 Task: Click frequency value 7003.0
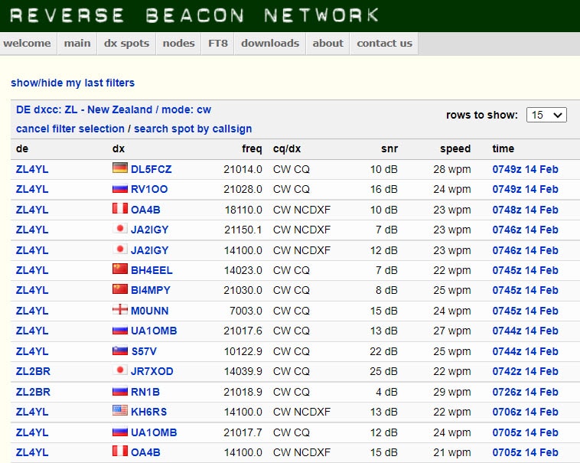(246, 311)
